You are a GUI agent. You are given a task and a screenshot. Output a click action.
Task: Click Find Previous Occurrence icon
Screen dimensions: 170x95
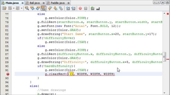[32, 8]
